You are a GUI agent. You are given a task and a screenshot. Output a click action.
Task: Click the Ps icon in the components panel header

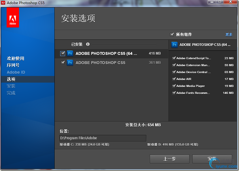pyautogui.click(x=174, y=45)
